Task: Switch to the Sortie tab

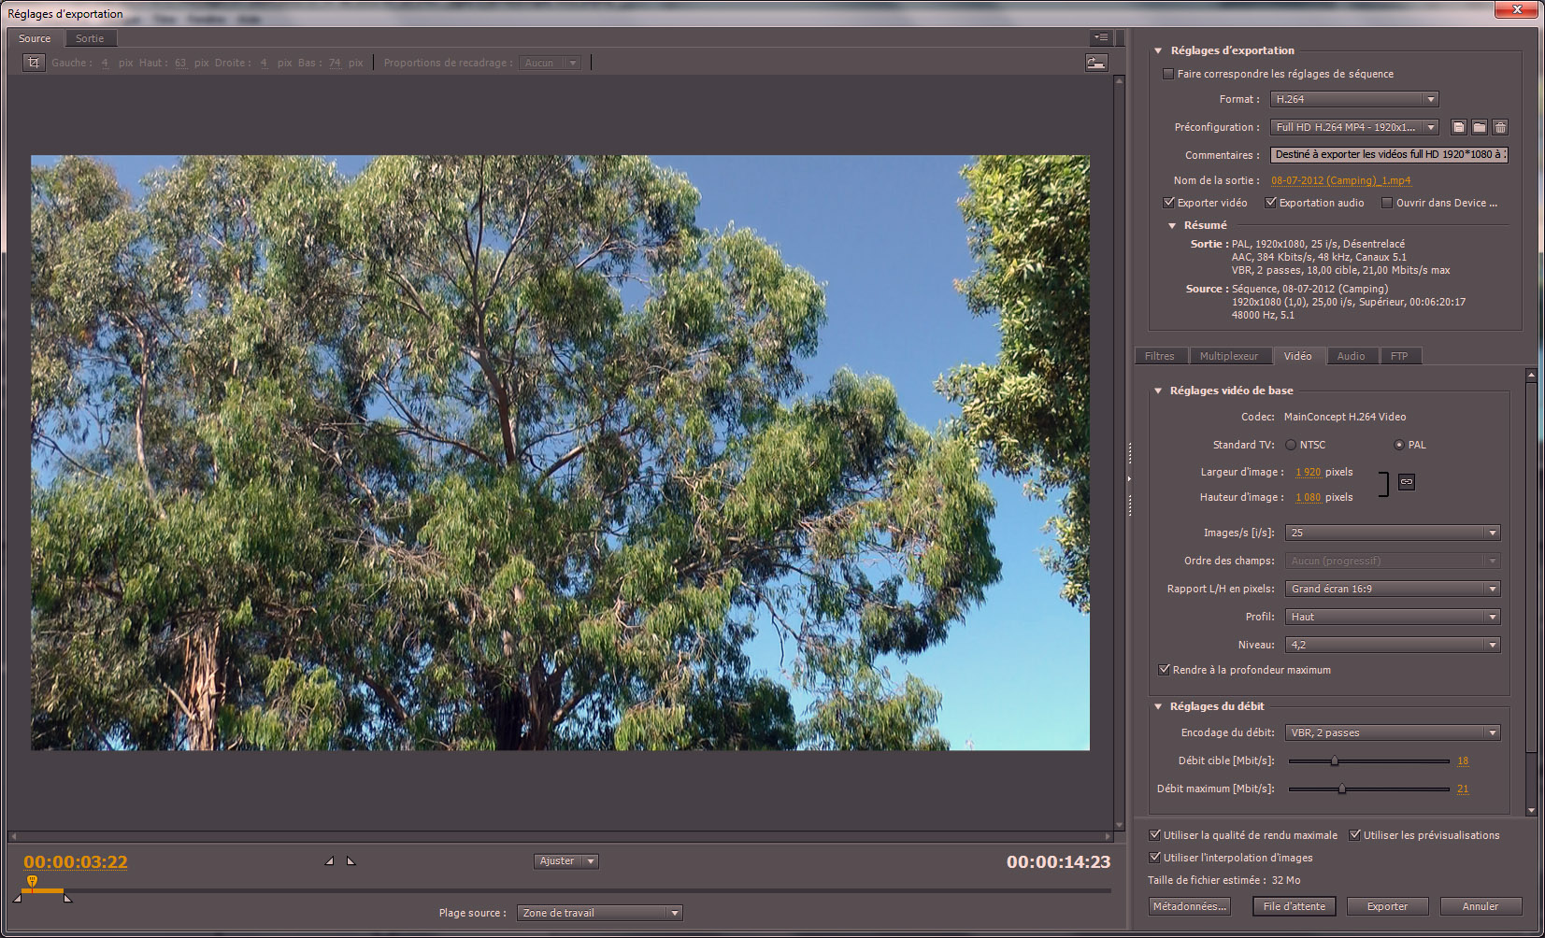Action: pos(90,38)
